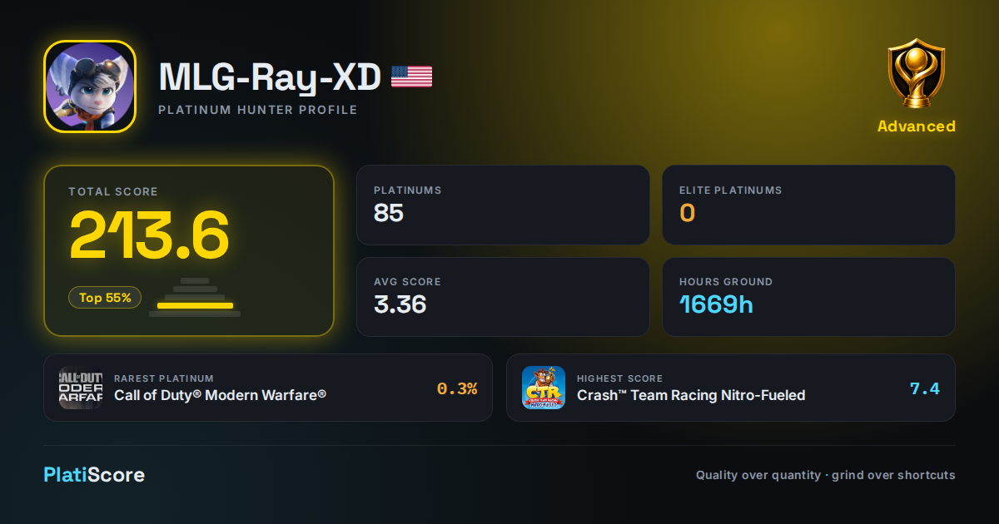999x524 pixels.
Task: Select the Elite Platinums 0 card
Action: pyautogui.click(x=808, y=205)
